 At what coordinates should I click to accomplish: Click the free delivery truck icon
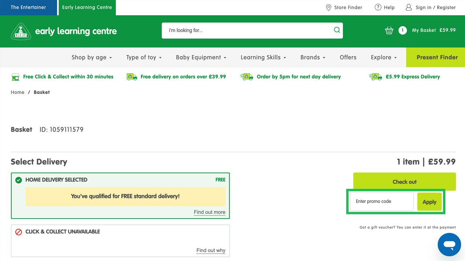pos(132,77)
